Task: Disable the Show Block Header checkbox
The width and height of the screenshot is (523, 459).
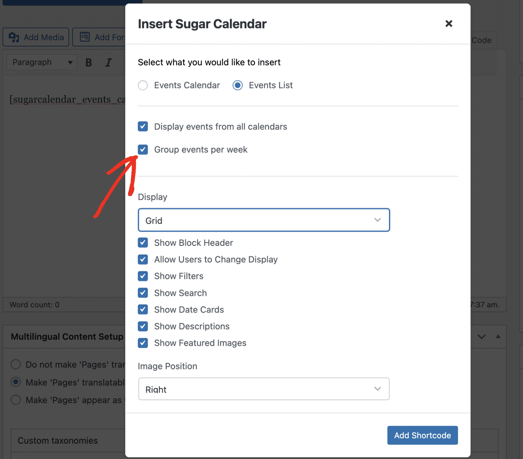Action: coord(143,243)
